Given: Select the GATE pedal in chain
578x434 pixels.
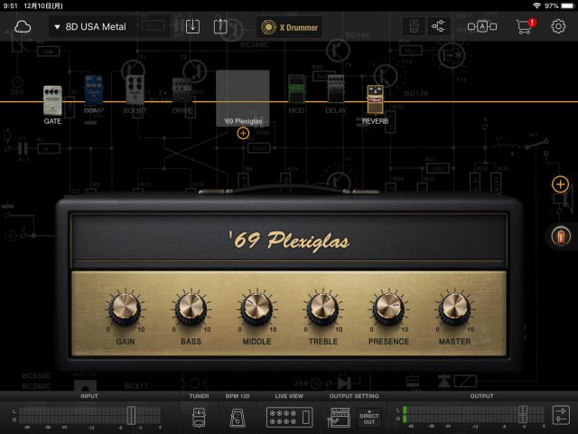Looking at the screenshot, I should click(x=52, y=100).
